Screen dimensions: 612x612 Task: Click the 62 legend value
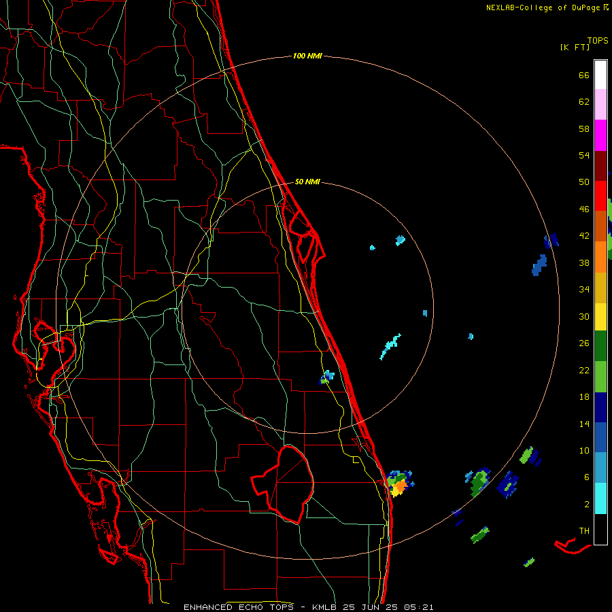click(x=584, y=102)
